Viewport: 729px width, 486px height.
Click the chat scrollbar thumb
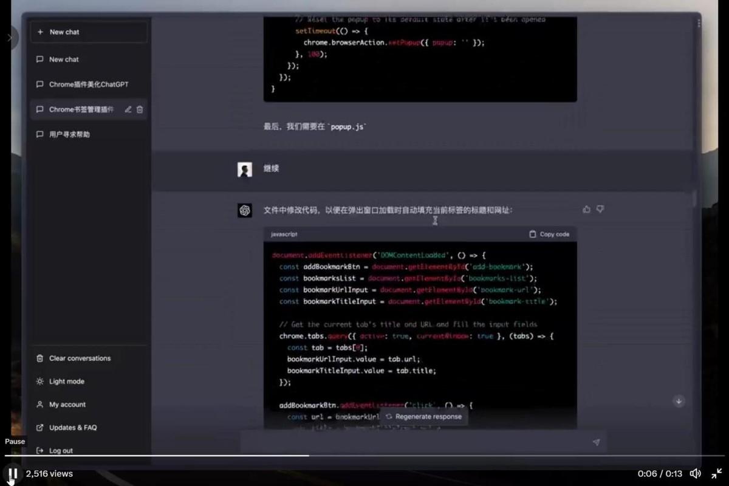(x=695, y=199)
